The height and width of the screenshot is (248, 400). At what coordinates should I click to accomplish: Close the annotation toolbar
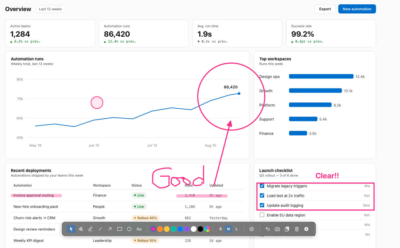(306, 229)
